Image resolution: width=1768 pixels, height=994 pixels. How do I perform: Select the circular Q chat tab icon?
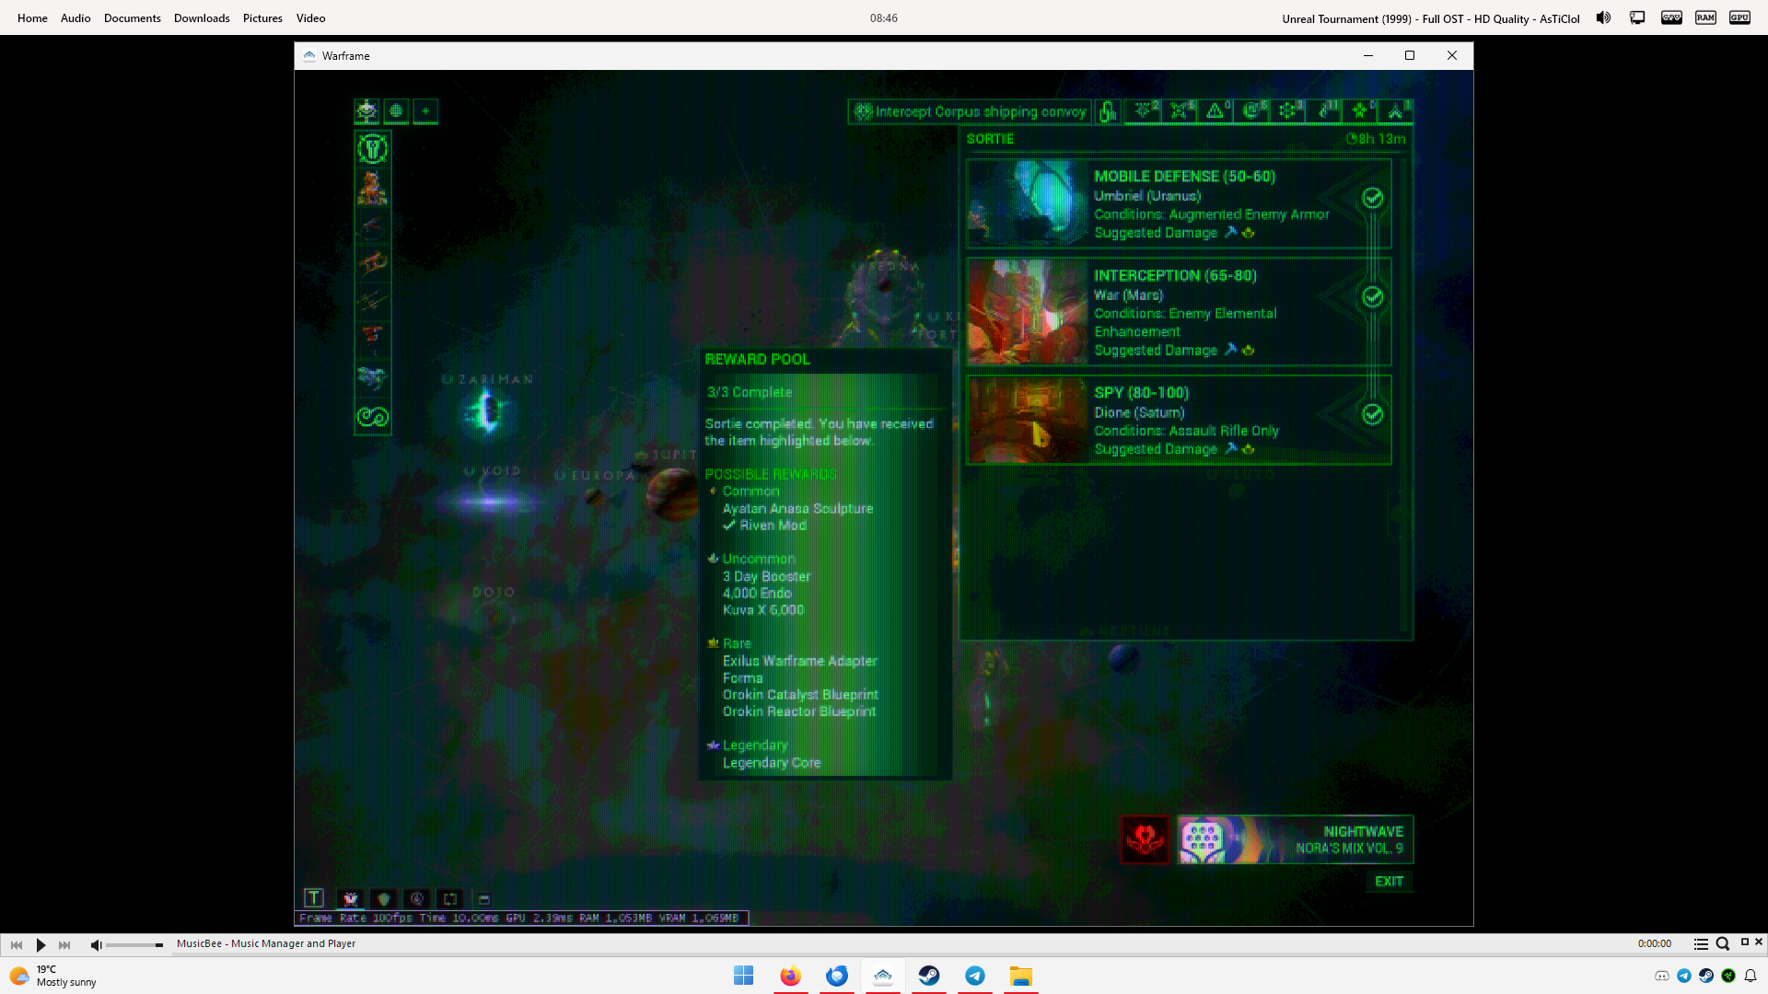coord(417,898)
